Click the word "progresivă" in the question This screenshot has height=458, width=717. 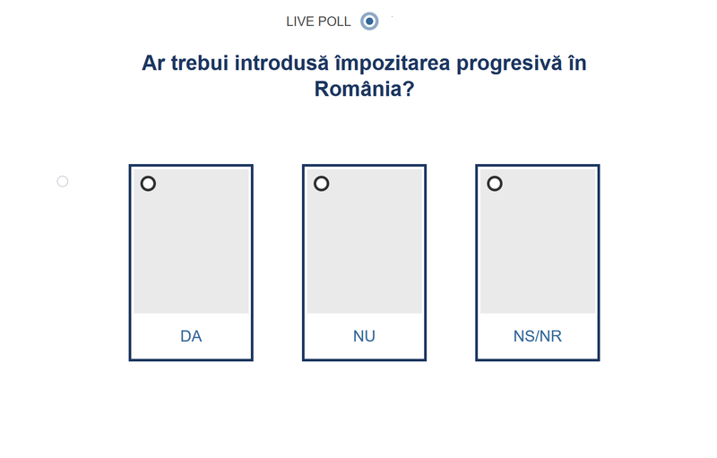[505, 64]
